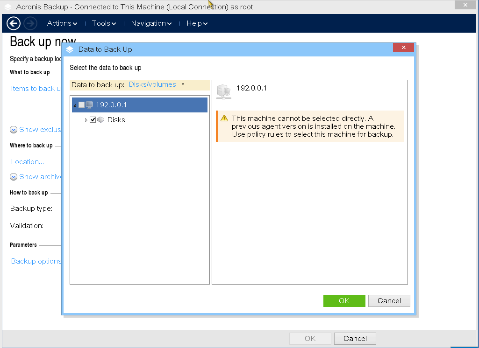Click the Show exclusions chevron icon

pos(14,130)
